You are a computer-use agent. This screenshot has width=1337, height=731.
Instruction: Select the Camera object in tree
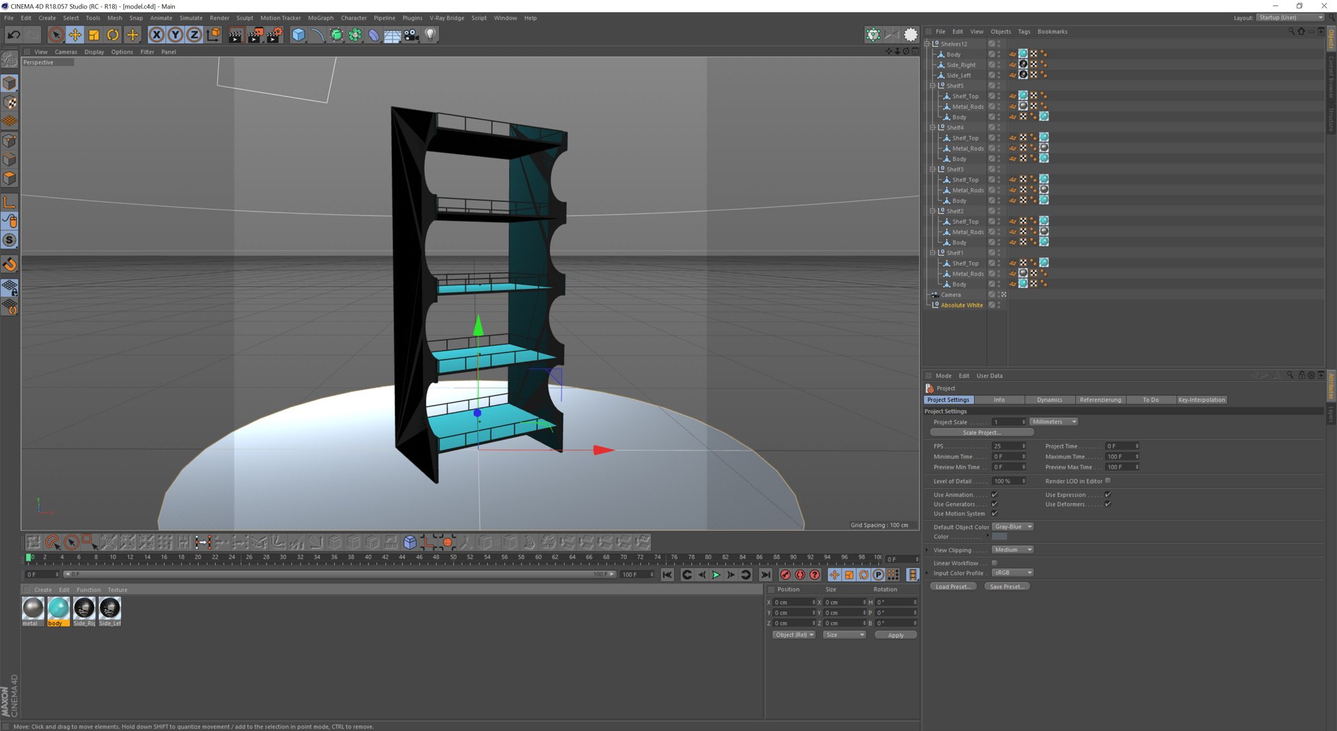(951, 294)
